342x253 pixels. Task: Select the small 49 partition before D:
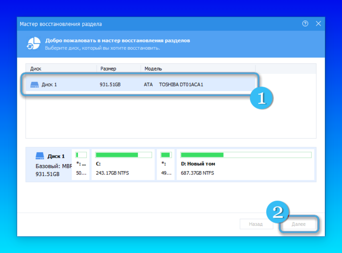tap(166, 164)
